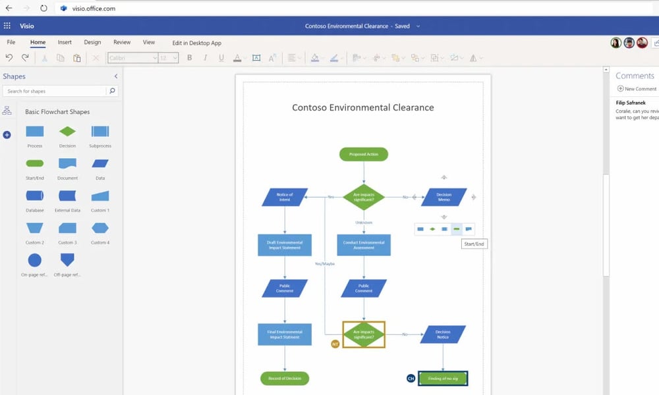Click the Paste clipboard icon

77,58
